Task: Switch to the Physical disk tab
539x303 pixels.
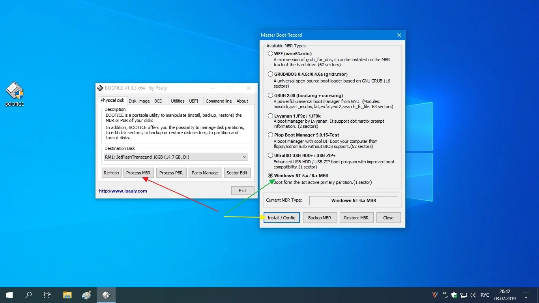Action: coord(112,101)
